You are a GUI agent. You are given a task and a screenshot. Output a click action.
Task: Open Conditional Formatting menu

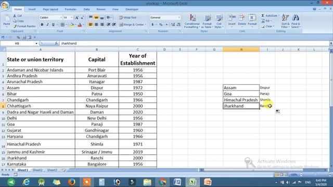coord(192,21)
